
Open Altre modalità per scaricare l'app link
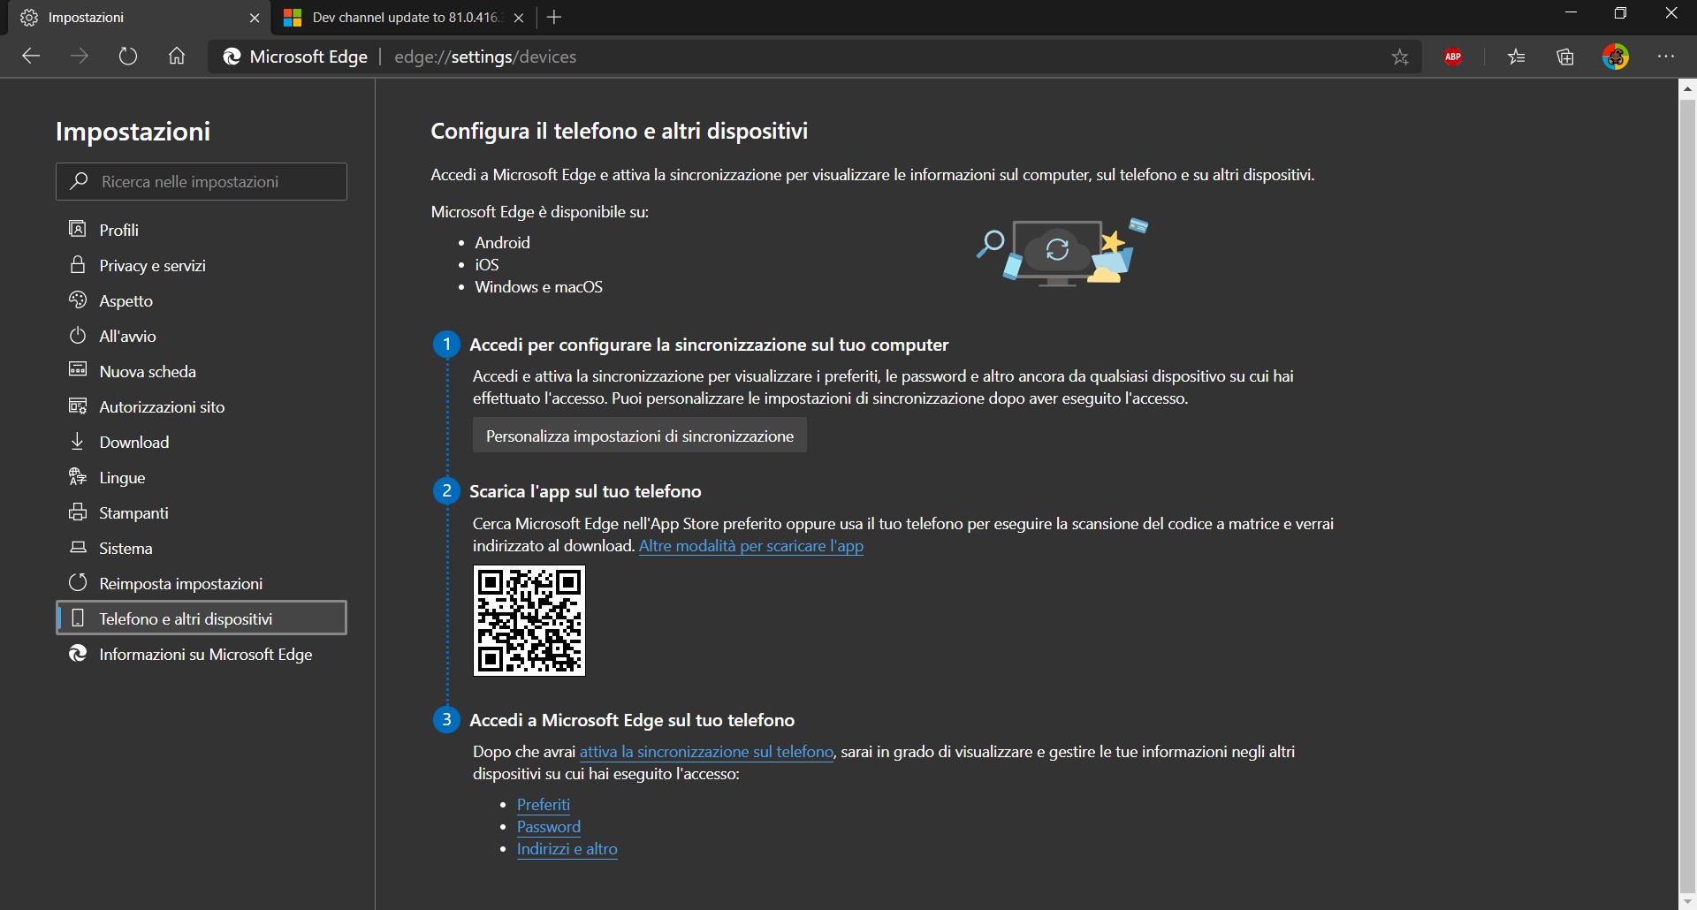[751, 546]
